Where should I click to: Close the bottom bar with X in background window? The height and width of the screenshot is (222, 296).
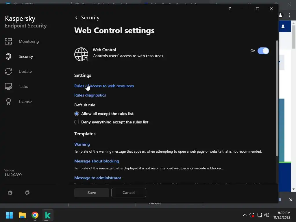pos(291,200)
